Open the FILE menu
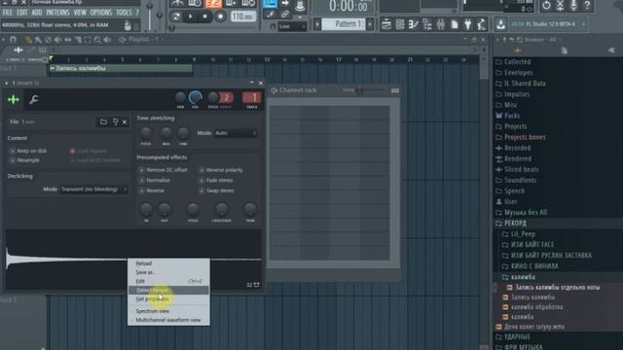 (x=7, y=13)
